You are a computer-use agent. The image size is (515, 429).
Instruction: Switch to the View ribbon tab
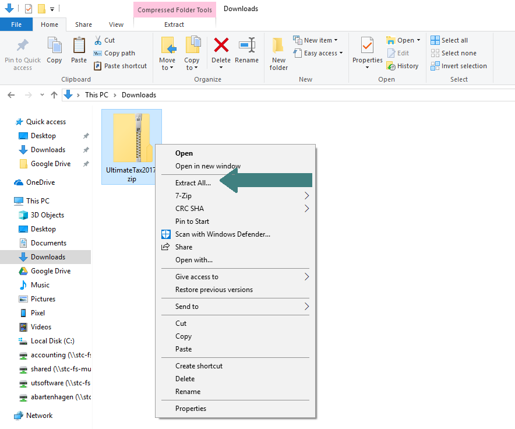(x=117, y=24)
